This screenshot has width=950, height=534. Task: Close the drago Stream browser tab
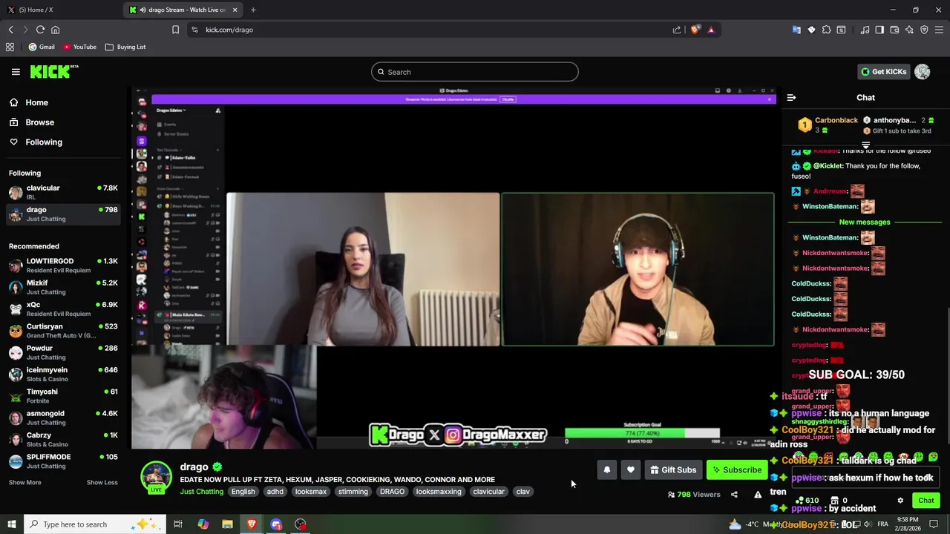(235, 10)
